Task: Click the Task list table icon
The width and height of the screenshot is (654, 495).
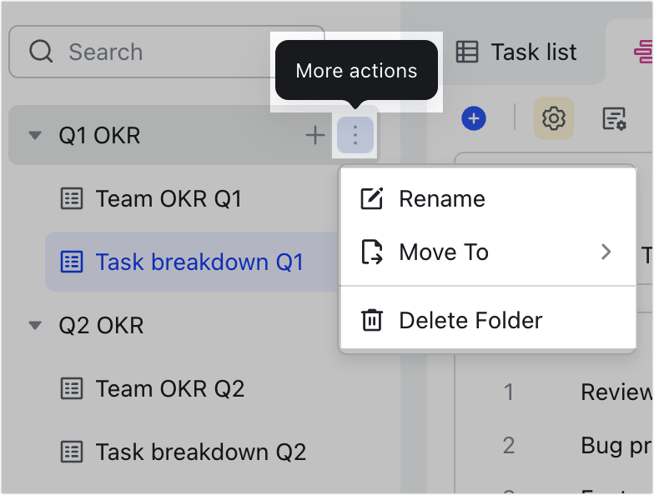Action: [467, 52]
